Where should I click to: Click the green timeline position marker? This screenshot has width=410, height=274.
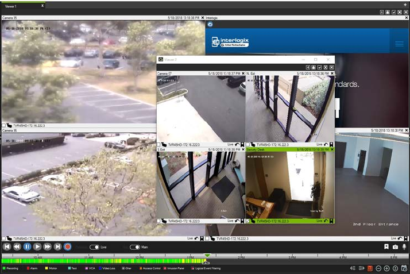[x=207, y=255]
